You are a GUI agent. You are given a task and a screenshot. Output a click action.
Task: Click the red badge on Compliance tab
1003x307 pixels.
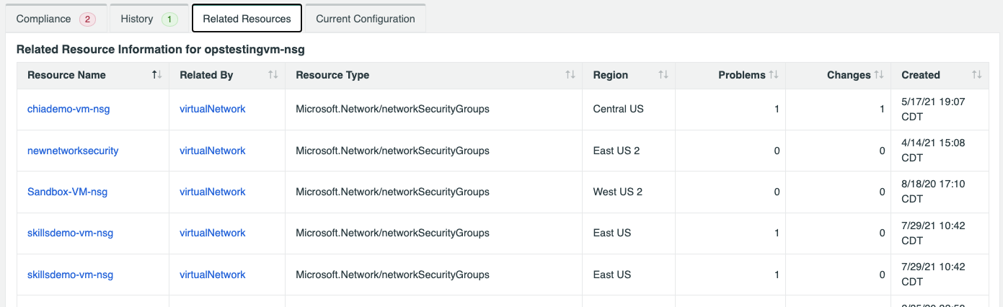[x=87, y=19]
